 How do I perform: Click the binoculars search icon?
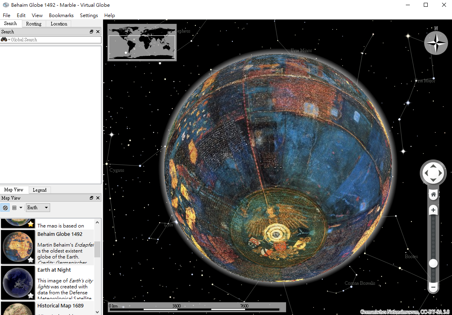coord(4,39)
